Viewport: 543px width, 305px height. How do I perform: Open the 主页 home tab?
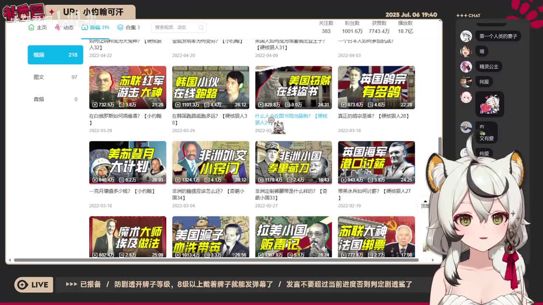pyautogui.click(x=37, y=27)
